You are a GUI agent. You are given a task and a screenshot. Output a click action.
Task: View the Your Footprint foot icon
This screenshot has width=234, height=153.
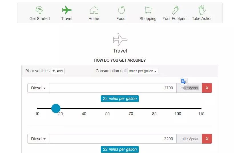tap(175, 10)
